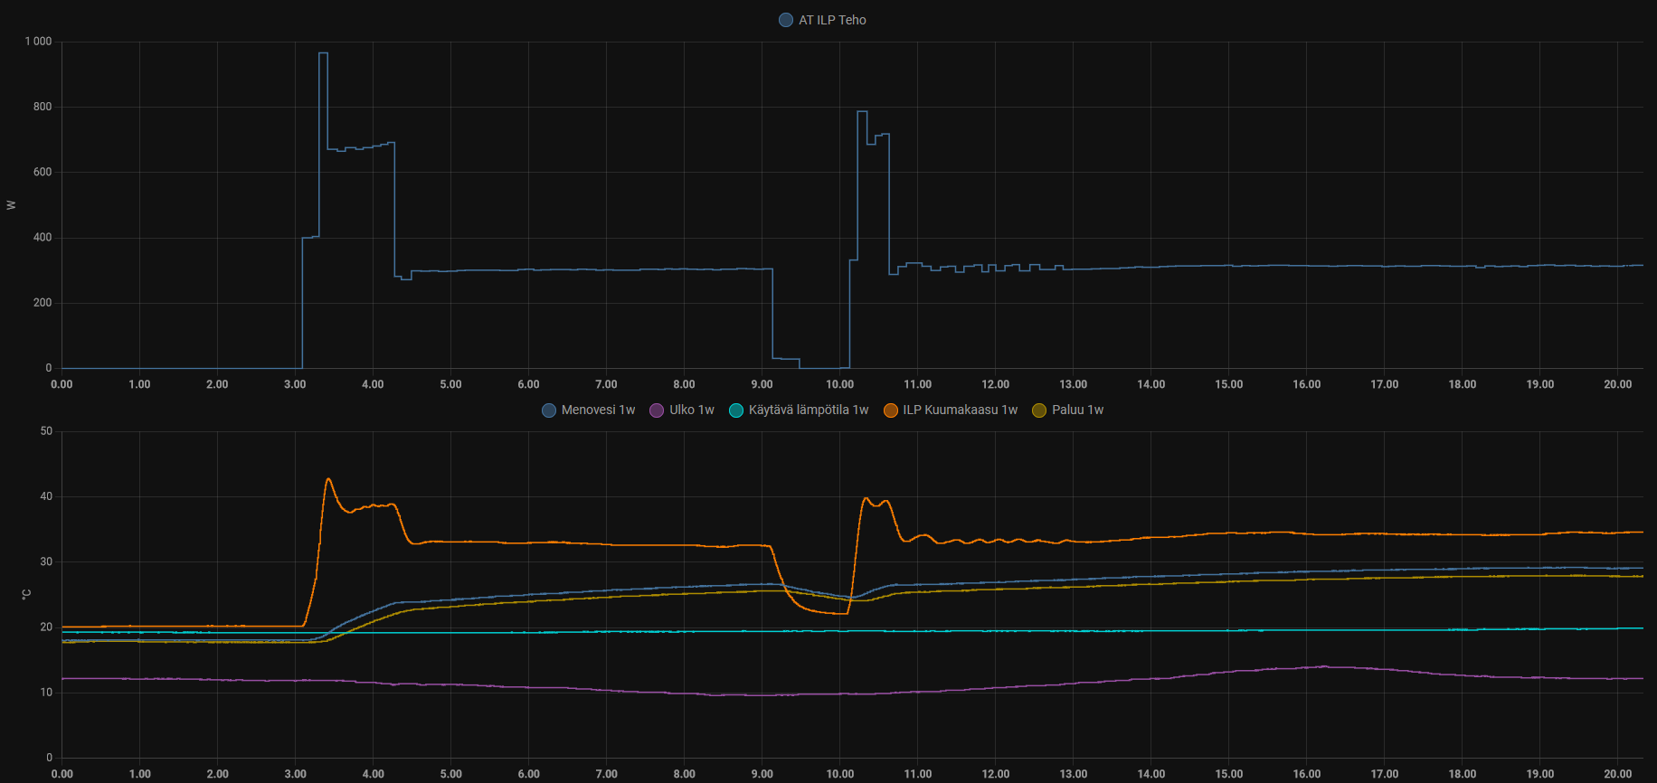The height and width of the screenshot is (783, 1657).
Task: Click the Menovesi 1w legend circle icon
Action: [549, 410]
